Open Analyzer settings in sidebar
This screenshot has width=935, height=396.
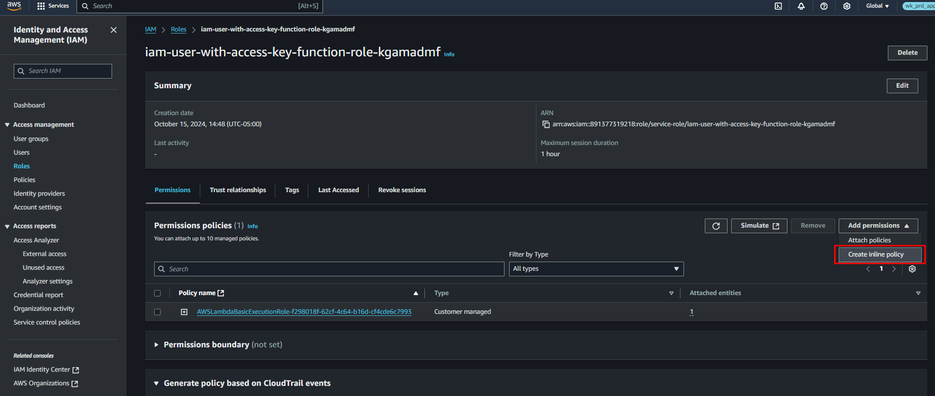[x=48, y=281]
